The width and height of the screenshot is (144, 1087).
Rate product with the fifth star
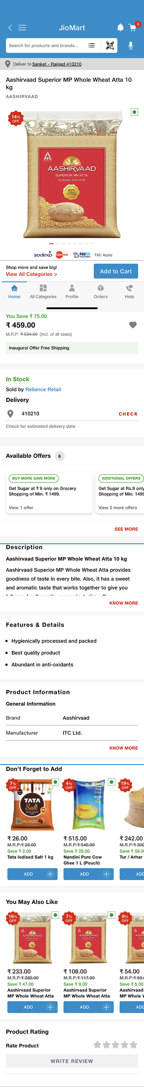click(x=133, y=1045)
